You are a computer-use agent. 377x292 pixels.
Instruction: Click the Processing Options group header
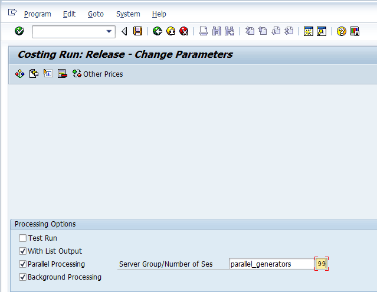tap(45, 224)
